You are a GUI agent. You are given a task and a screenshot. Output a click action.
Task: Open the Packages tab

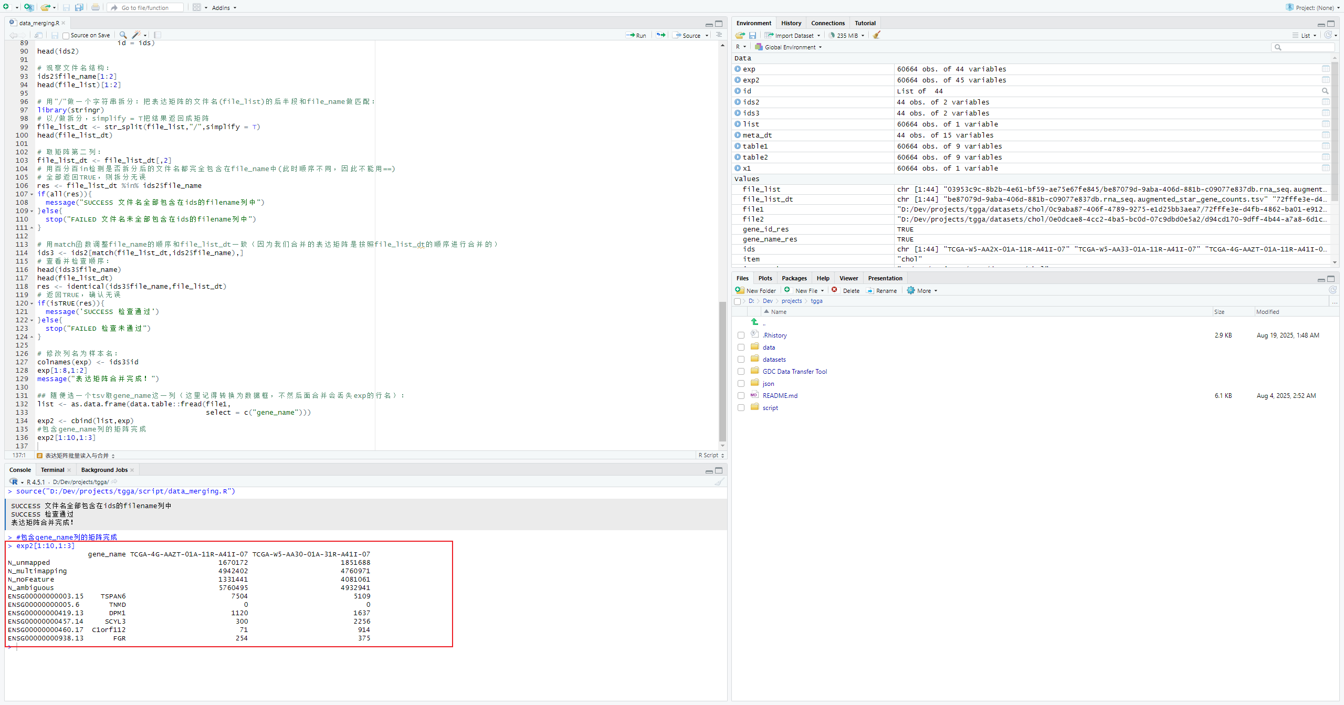(x=794, y=278)
